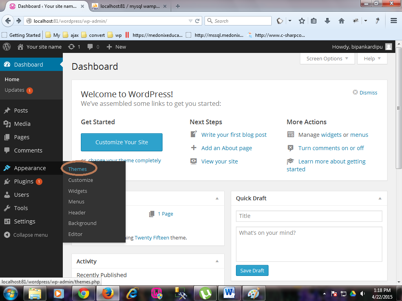Switch to localhost:81 / mysql wamp tab
This screenshot has height=301, width=402.
130,6
